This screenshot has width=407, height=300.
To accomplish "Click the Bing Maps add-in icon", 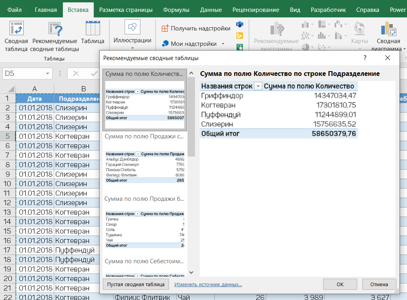I will pyautogui.click(x=239, y=36).
